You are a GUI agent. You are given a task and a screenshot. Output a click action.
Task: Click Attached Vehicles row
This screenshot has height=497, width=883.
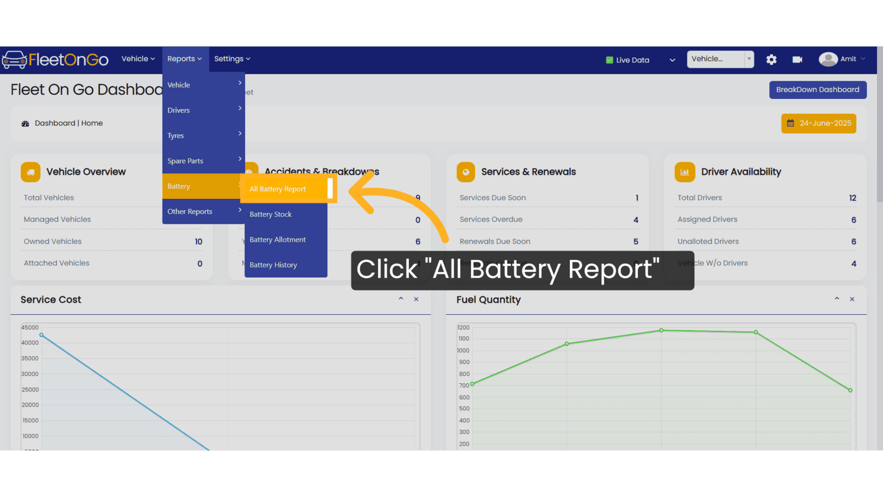click(113, 263)
